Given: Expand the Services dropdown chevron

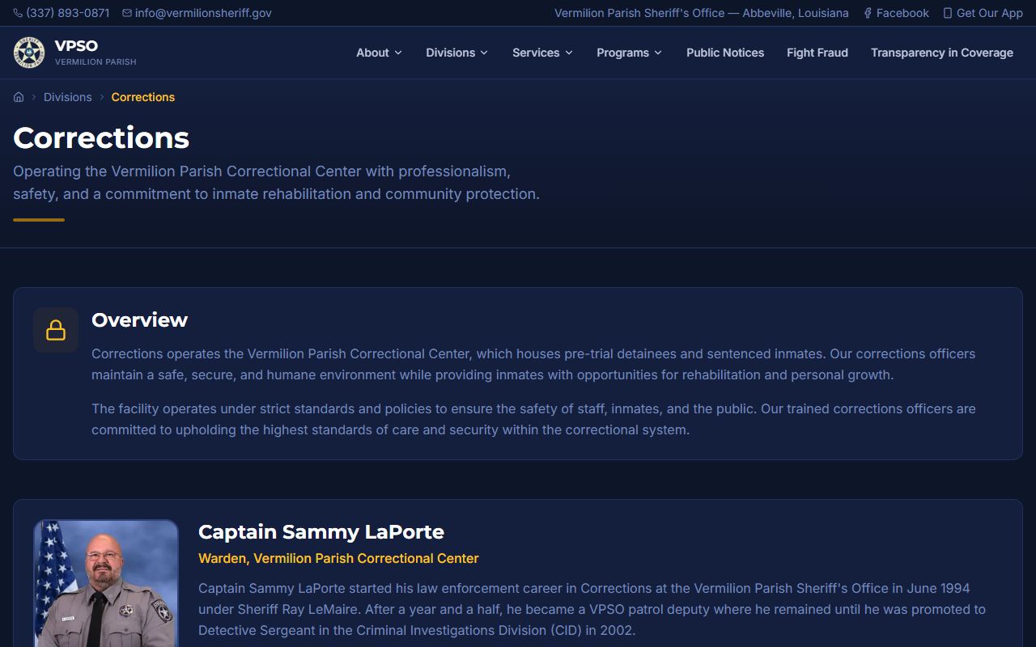Looking at the screenshot, I should coord(569,53).
